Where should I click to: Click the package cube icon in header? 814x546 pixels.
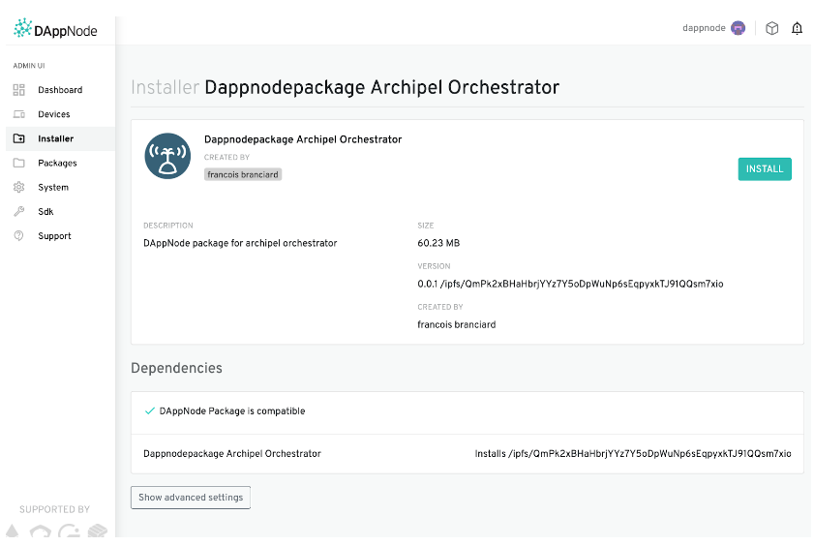[x=772, y=28]
